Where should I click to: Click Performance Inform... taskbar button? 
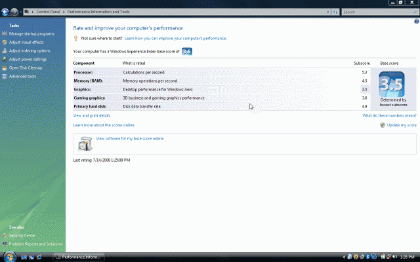coord(79,257)
